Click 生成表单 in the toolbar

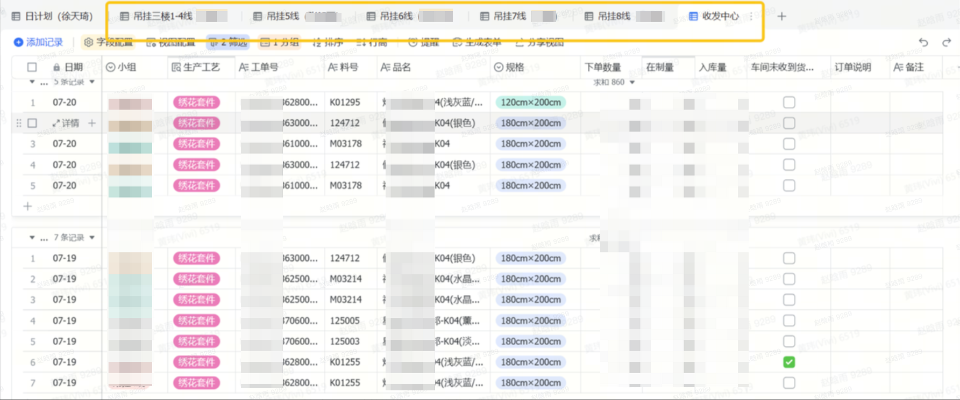tap(477, 42)
